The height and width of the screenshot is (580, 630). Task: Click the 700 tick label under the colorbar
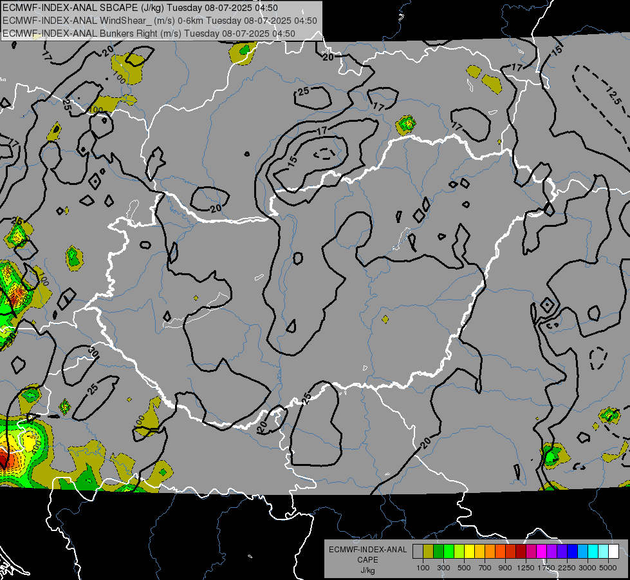pos(485,568)
